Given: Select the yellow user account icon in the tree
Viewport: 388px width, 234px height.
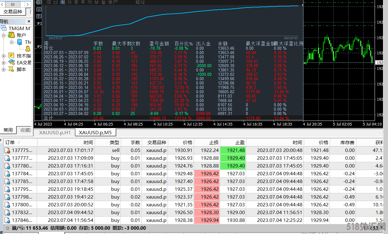Looking at the screenshot, I should 28,48.
